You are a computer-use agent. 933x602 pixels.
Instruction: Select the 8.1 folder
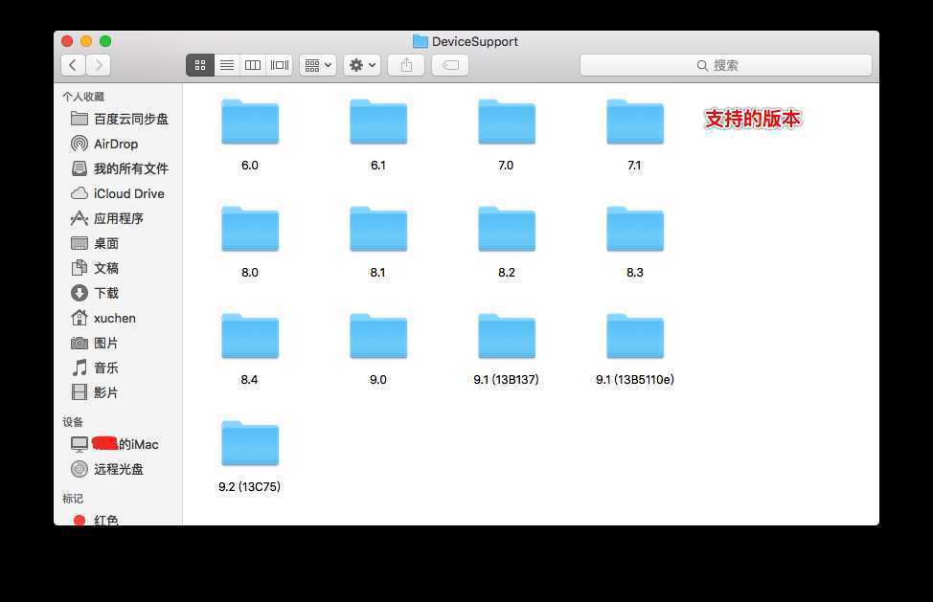378,230
